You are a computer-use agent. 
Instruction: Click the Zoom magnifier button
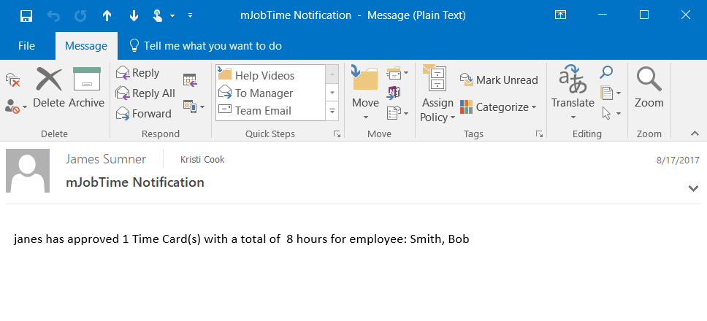(649, 88)
